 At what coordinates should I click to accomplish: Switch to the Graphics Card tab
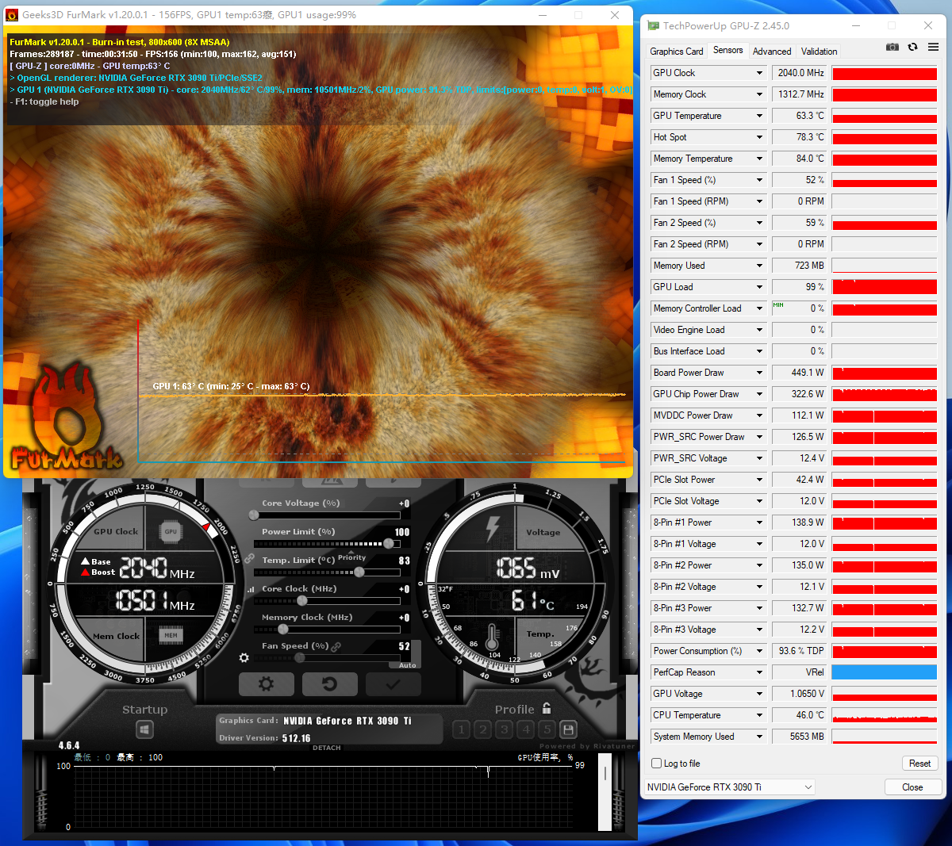pos(676,52)
